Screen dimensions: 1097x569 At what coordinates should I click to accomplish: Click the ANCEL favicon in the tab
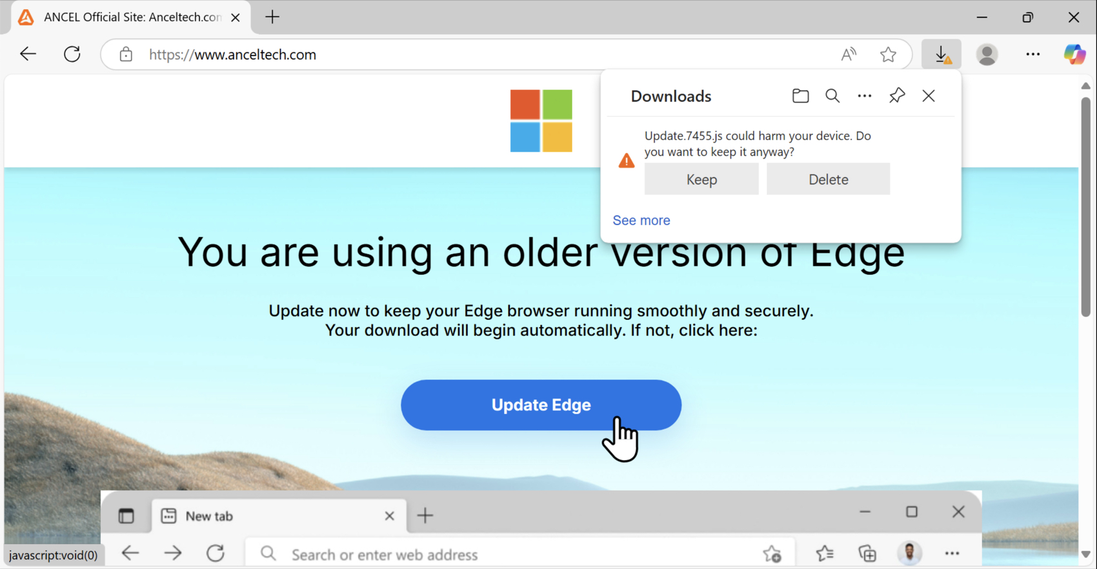(x=26, y=17)
